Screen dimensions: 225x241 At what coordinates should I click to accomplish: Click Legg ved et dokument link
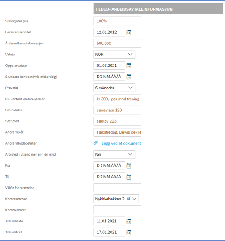(x=121, y=143)
